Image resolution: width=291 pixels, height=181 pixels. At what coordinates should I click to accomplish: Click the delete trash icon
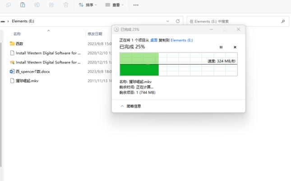tap(66, 5)
